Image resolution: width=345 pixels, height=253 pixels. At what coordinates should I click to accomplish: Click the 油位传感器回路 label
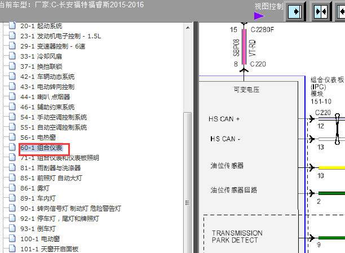234,190
